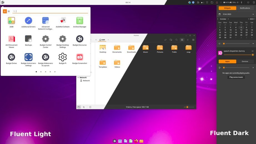The height and width of the screenshot is (144, 256).
Task: Launch AisleRiot Solitaire
Action: 63,22
